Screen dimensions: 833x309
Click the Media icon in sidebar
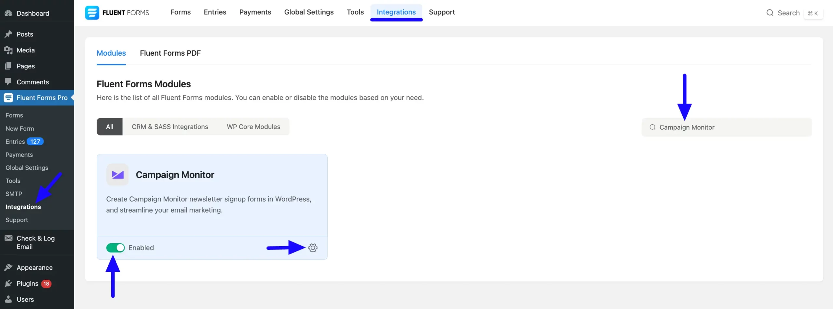[8, 50]
